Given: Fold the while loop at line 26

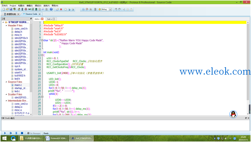Looking at the screenshot, I should 42,97.
